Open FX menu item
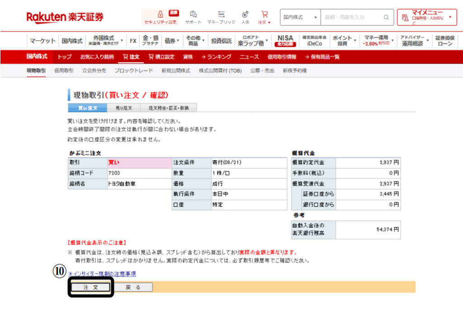463x309 pixels. pos(133,41)
